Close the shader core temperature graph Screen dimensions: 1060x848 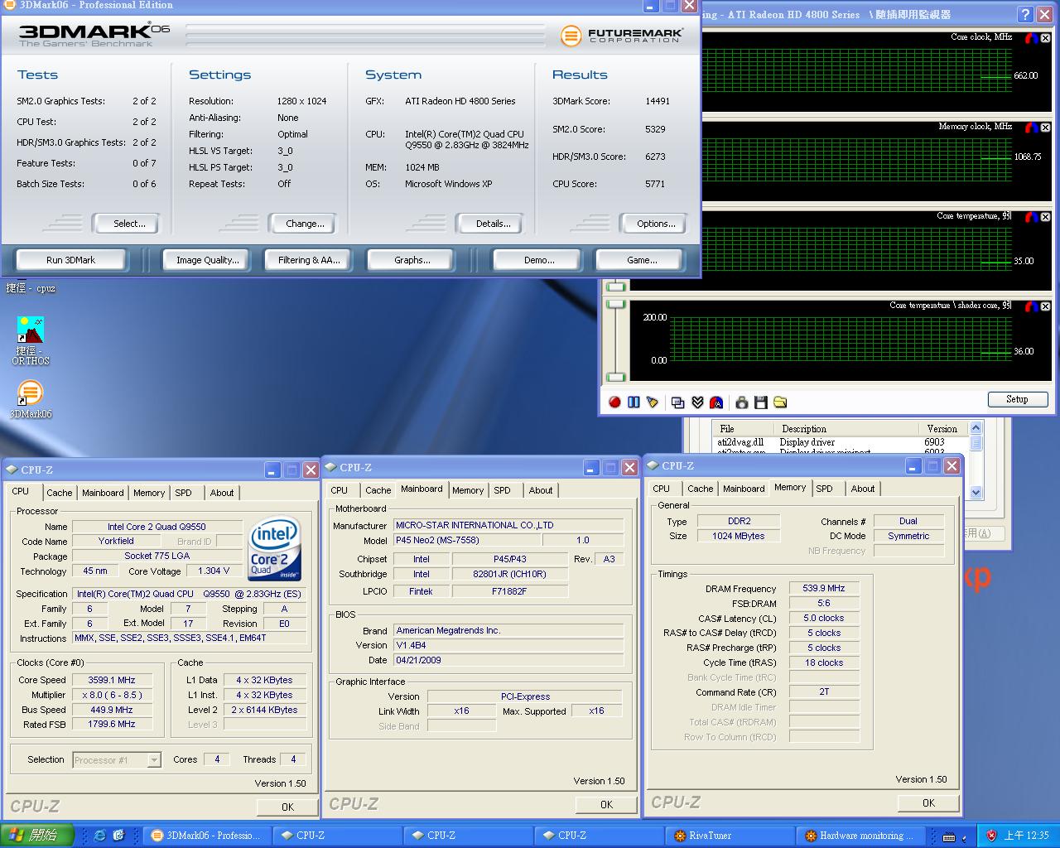tap(1046, 306)
